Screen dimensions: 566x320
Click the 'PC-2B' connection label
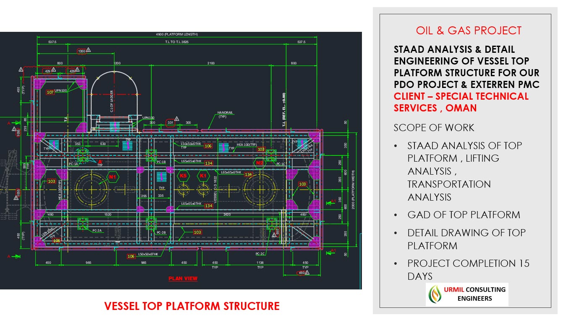[161, 232]
